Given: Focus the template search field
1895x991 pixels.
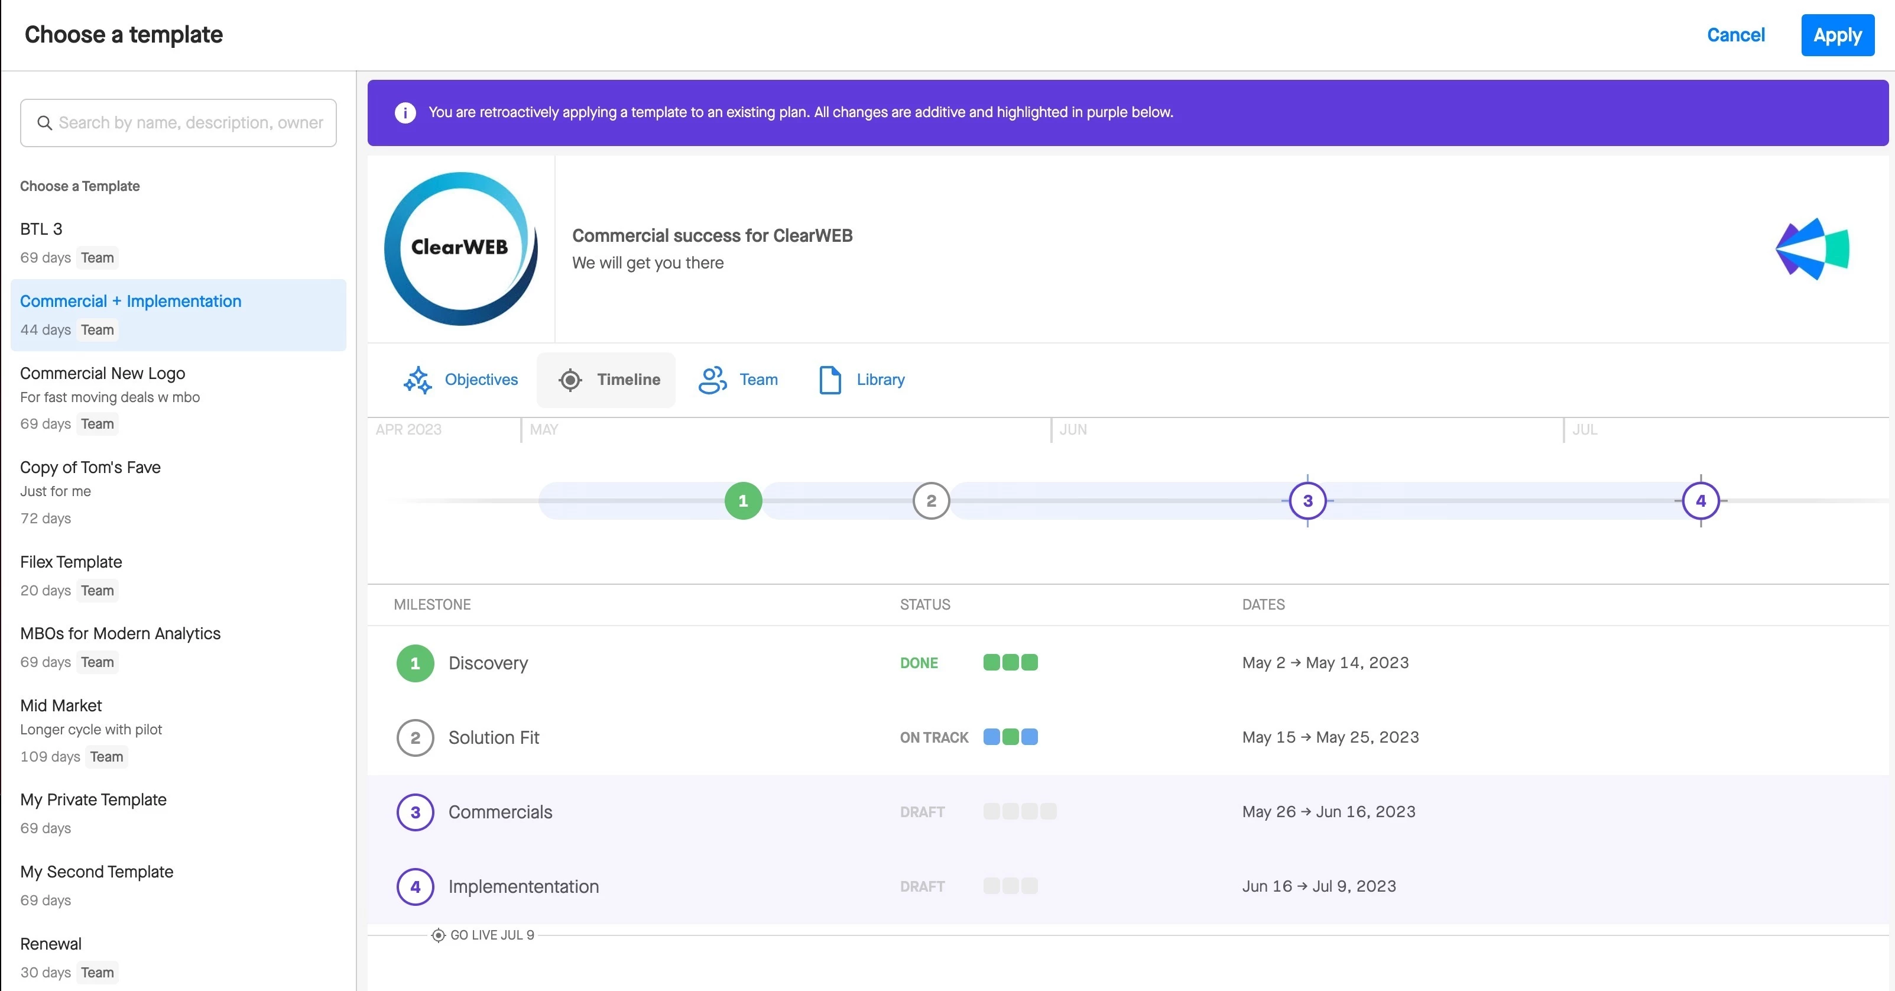Looking at the screenshot, I should coord(190,123).
